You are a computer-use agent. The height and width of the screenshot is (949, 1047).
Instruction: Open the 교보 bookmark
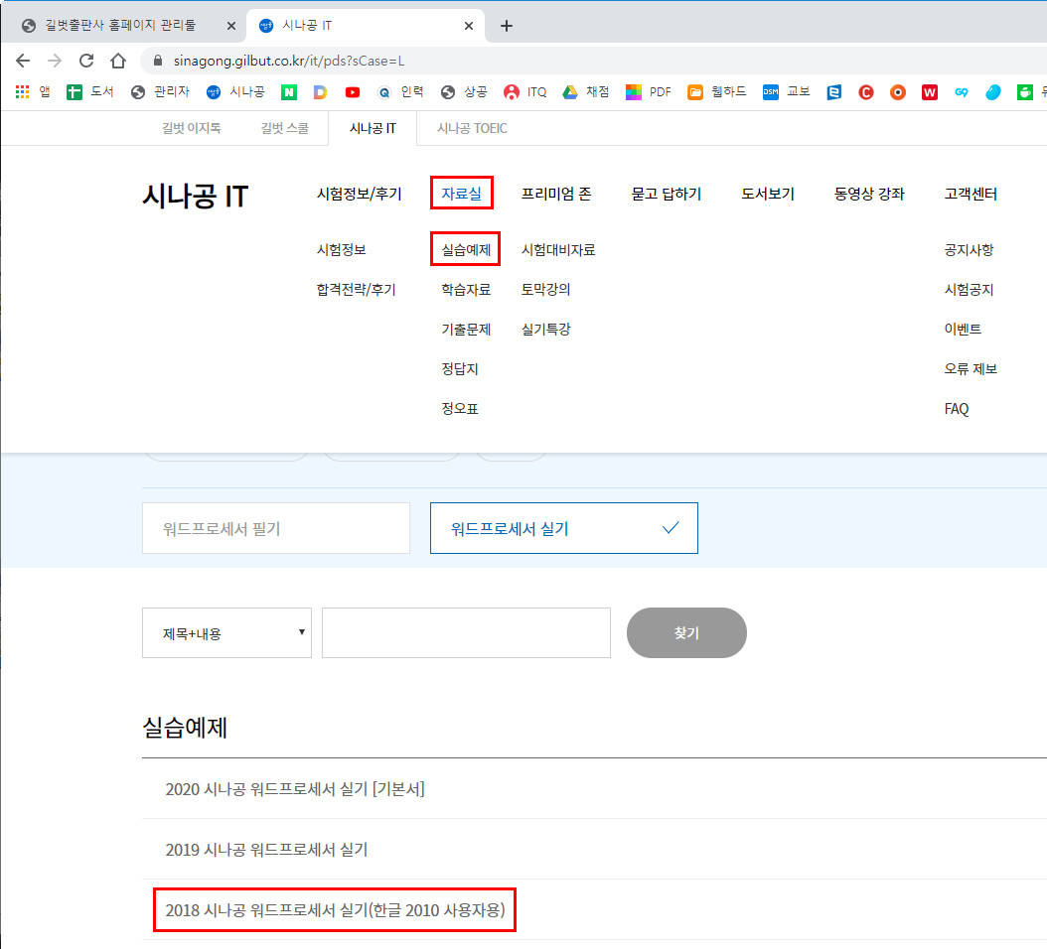pos(787,91)
